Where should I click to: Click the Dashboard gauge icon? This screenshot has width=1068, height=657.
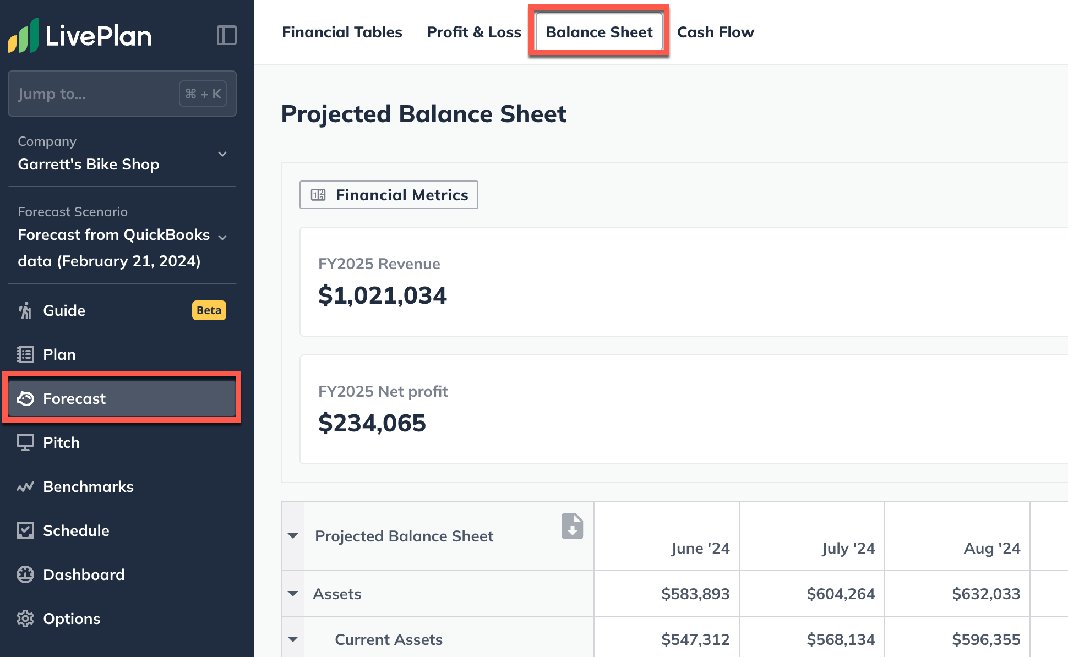point(25,574)
